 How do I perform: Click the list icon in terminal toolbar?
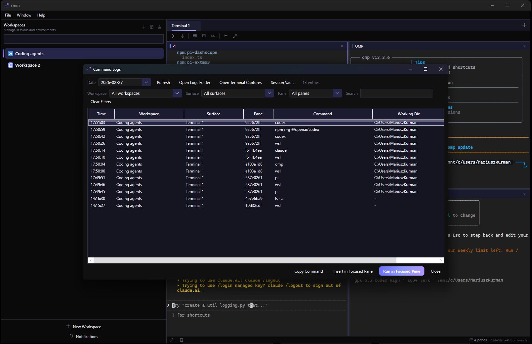pos(225,36)
